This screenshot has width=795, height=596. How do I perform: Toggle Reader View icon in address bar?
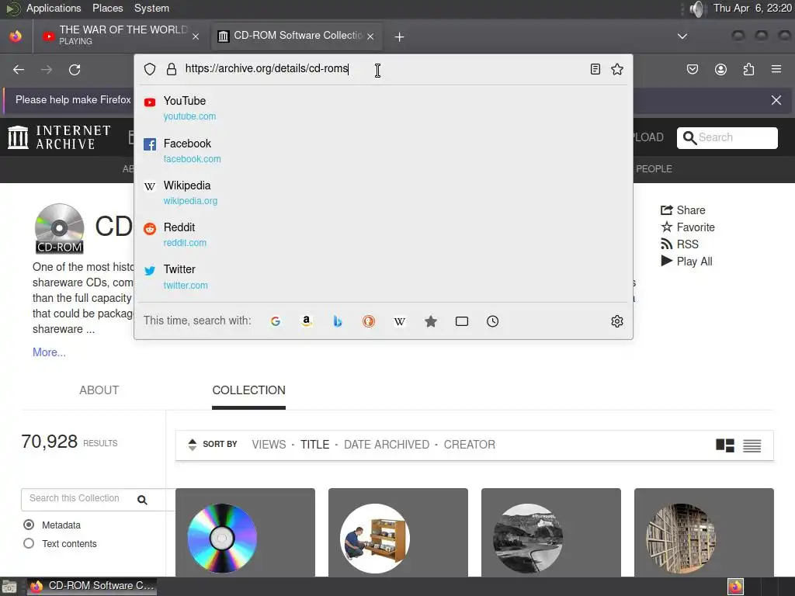[595, 69]
